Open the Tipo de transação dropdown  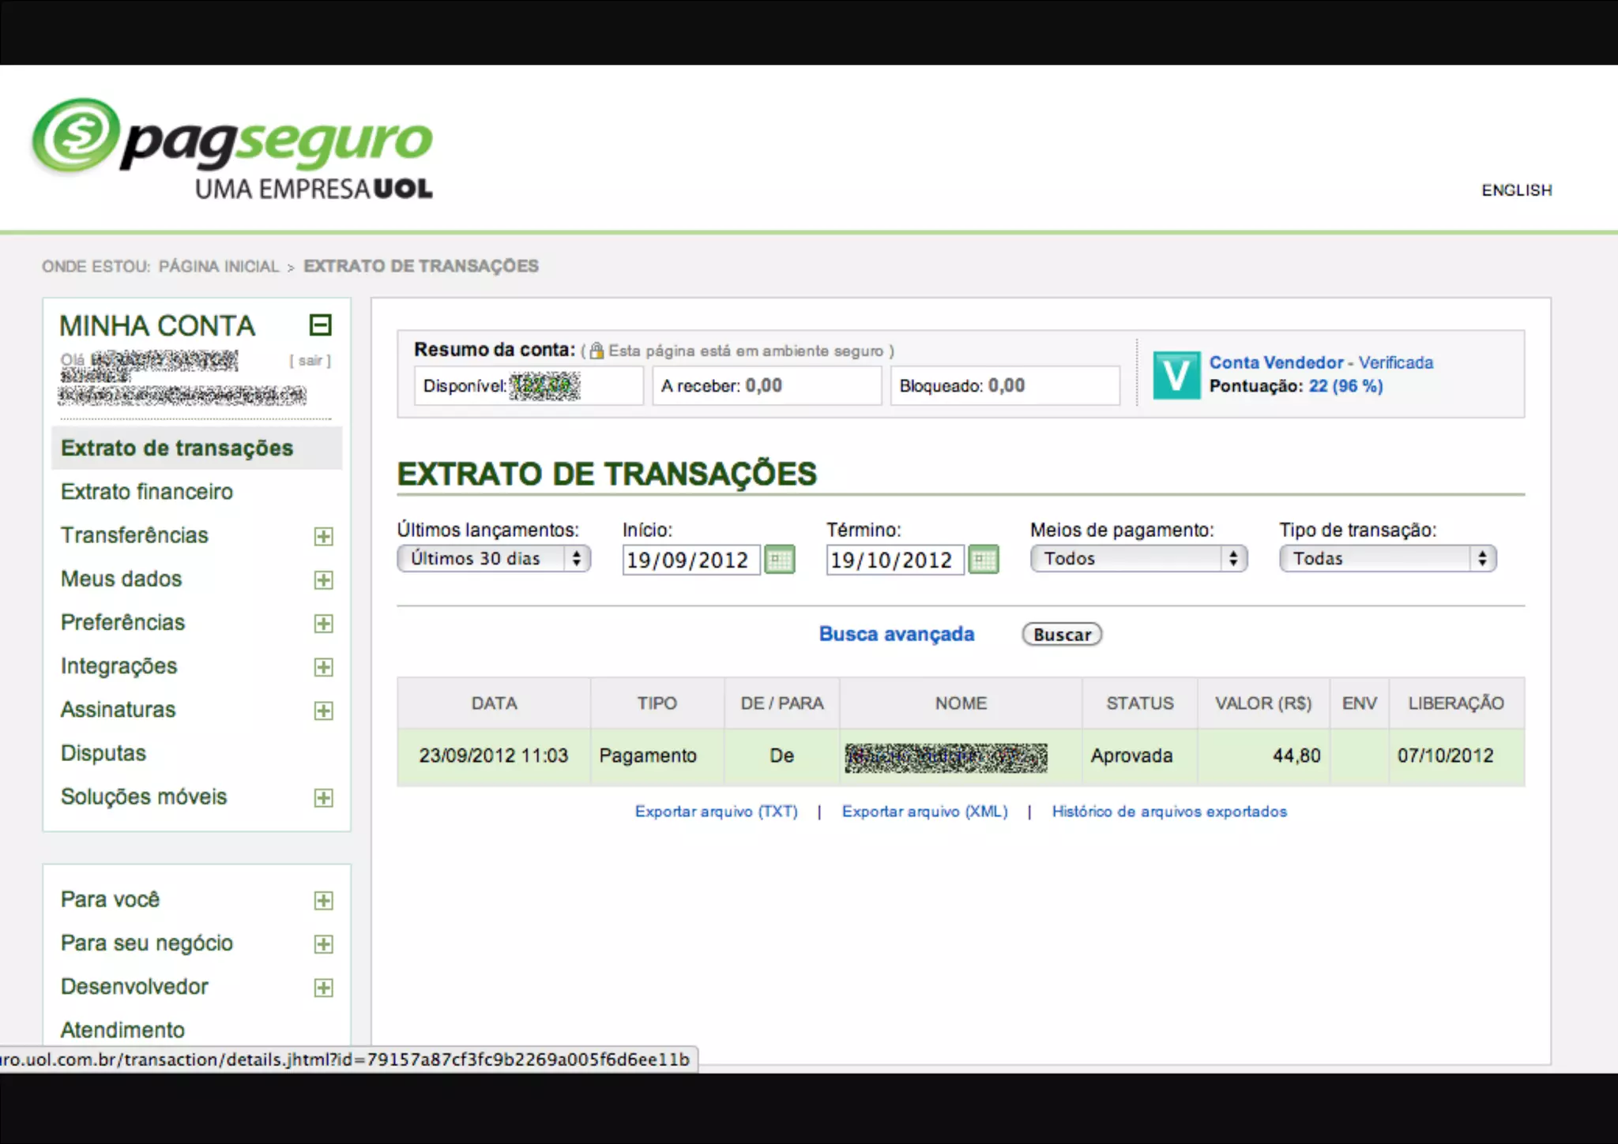tap(1387, 559)
